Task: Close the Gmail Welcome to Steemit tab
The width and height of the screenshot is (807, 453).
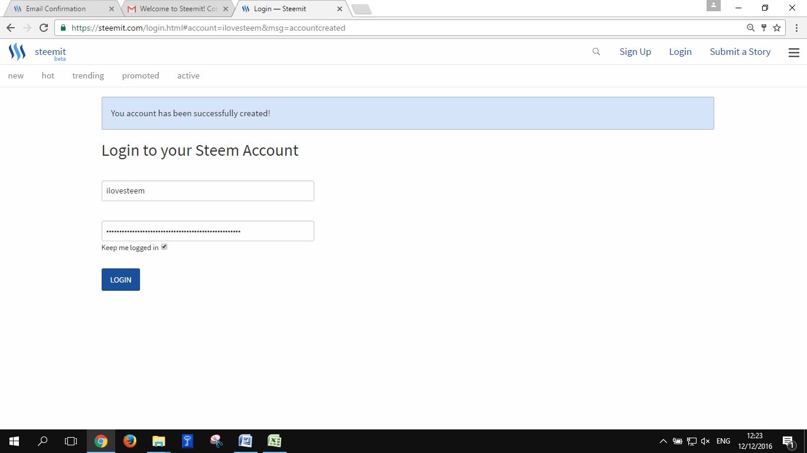Action: [x=226, y=9]
